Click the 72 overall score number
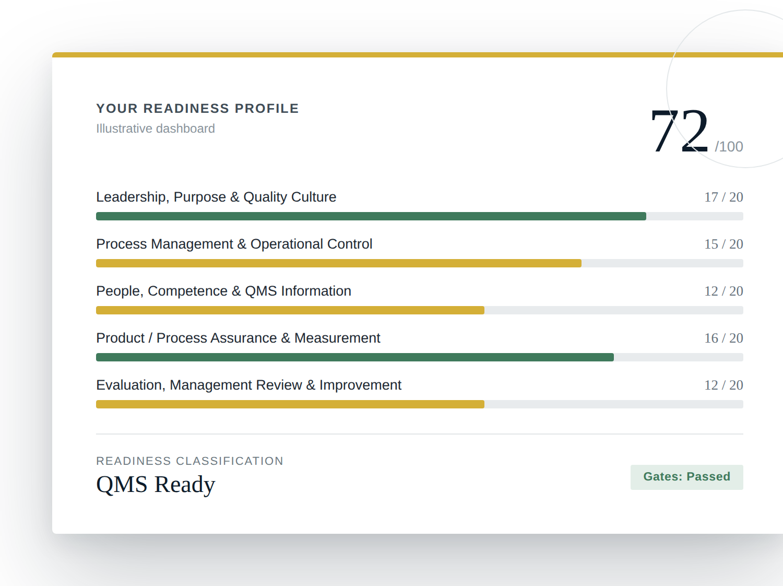Screen dimensions: 783x586 tap(680, 131)
